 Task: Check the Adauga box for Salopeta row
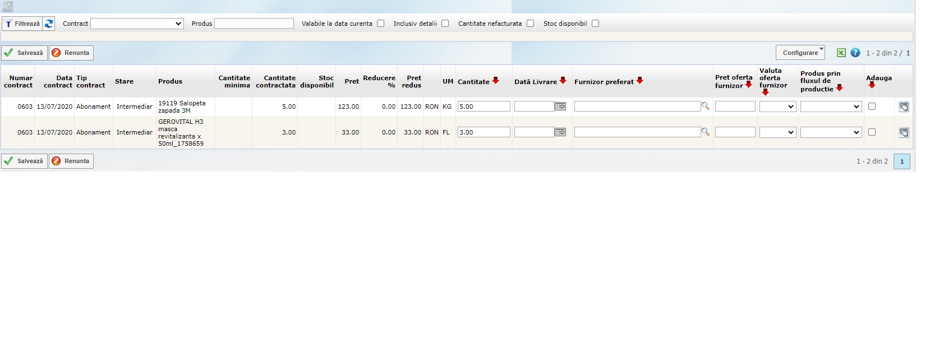click(x=872, y=107)
